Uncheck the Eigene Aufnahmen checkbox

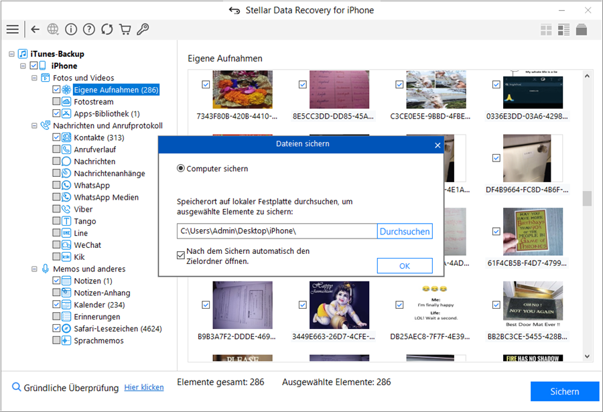pos(56,90)
